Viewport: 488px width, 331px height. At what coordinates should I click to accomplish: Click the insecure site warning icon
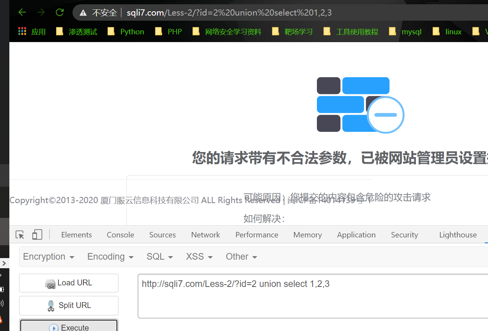(x=83, y=13)
